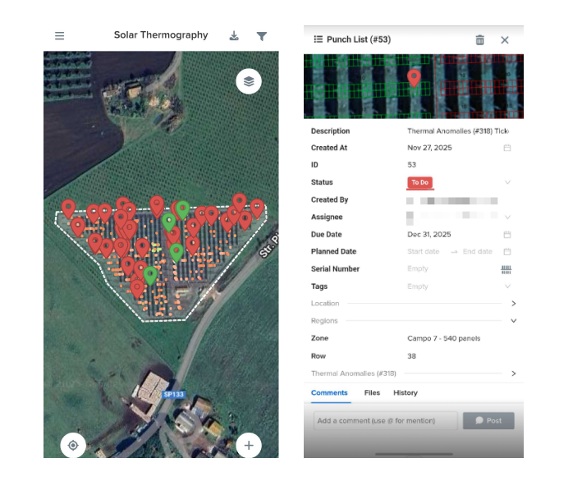Open the Due Date calendar icon

pyautogui.click(x=507, y=234)
